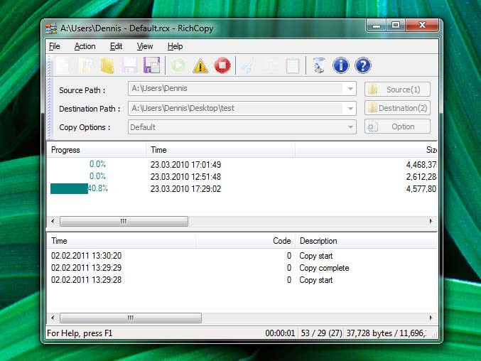Screen dimensions: 481x361
Task: Click the log list scroll-right arrow
Action: 431,318
